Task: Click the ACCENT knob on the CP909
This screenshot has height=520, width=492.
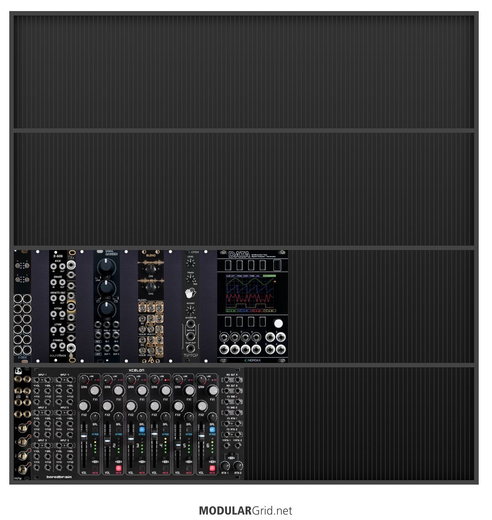Action: point(191,310)
